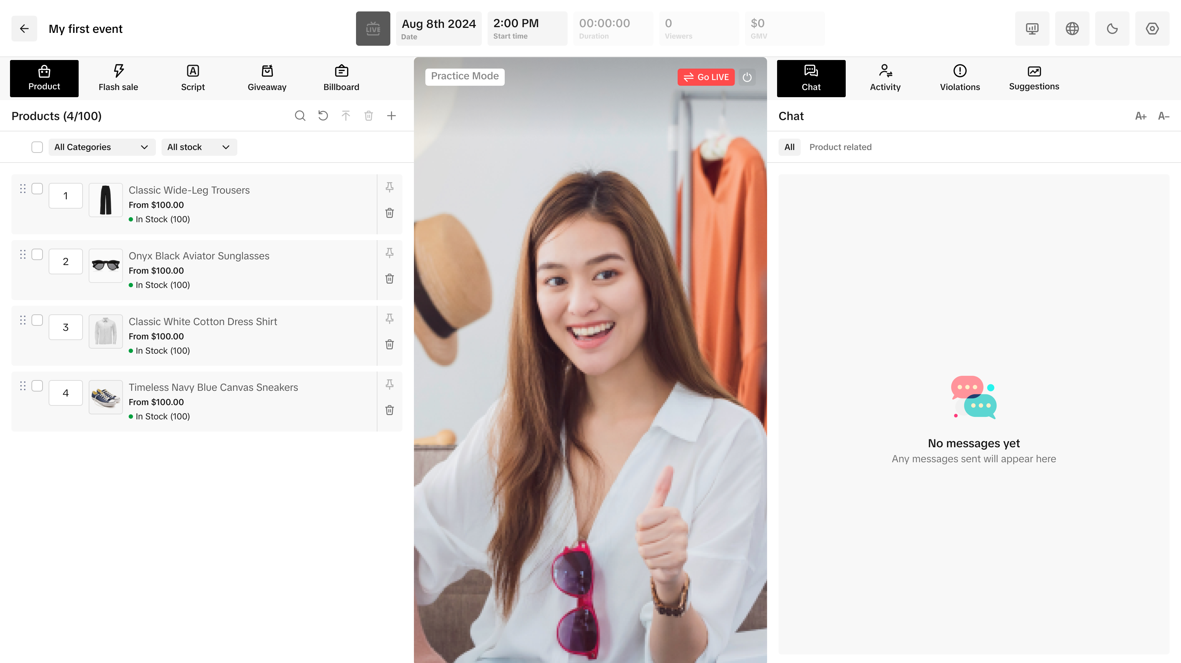
Task: Check the Classic White Cotton Dress Shirt checkbox
Action: (37, 320)
